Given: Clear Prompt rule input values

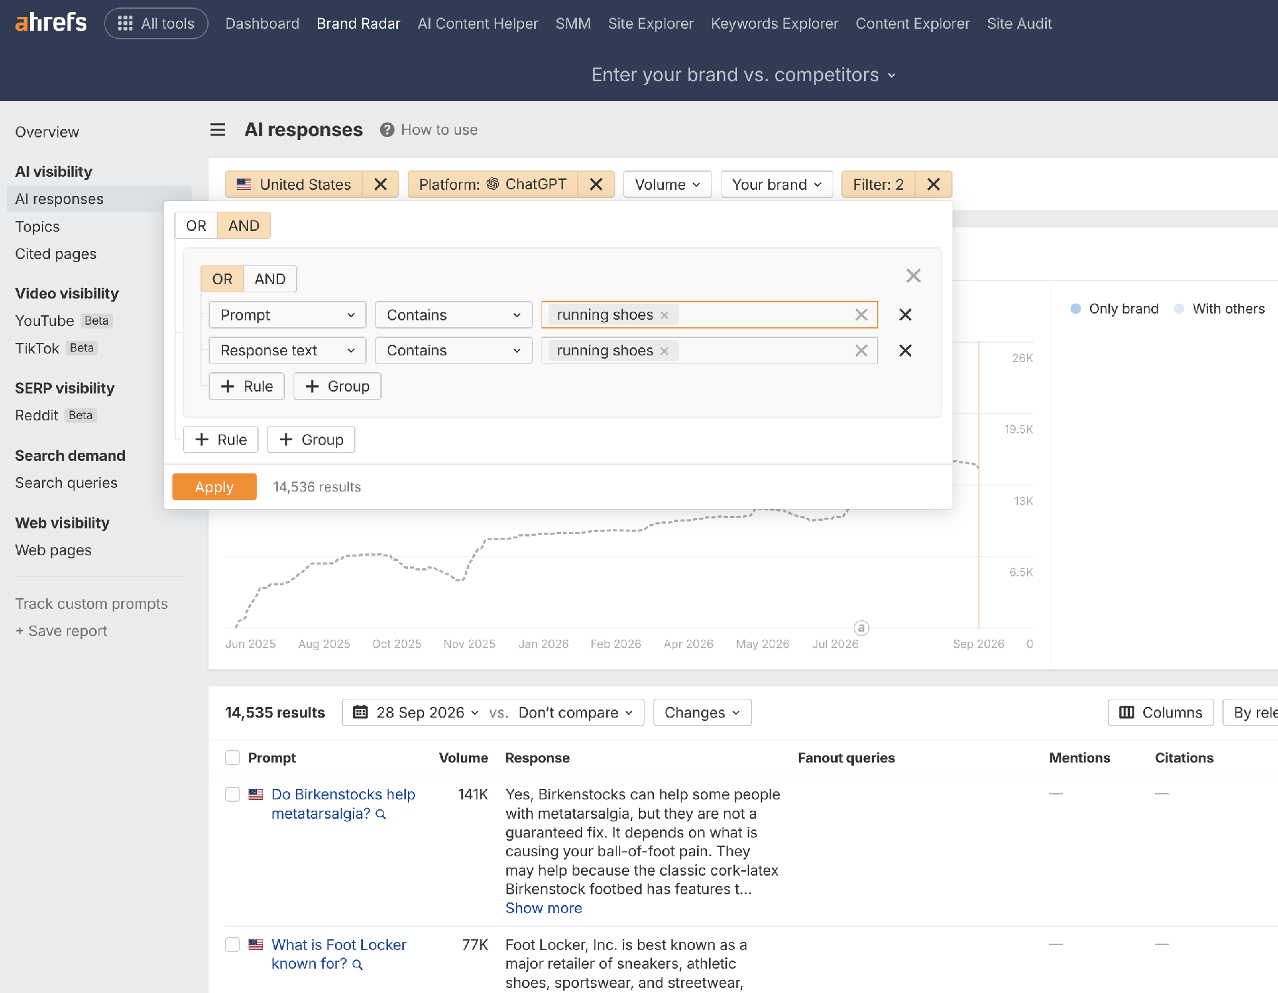Looking at the screenshot, I should tap(861, 315).
